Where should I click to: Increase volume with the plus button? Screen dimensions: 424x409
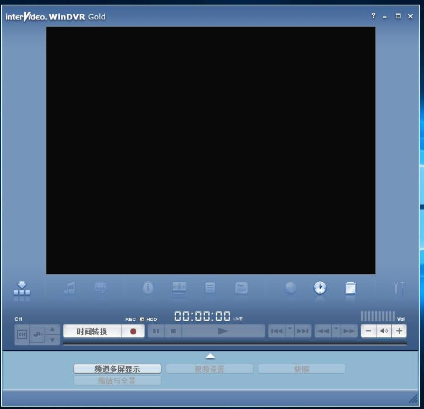pyautogui.click(x=399, y=331)
